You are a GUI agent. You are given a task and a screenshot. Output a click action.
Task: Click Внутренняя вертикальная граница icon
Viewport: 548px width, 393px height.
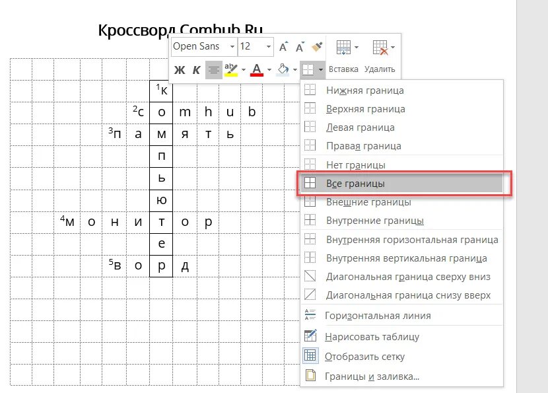pos(310,258)
